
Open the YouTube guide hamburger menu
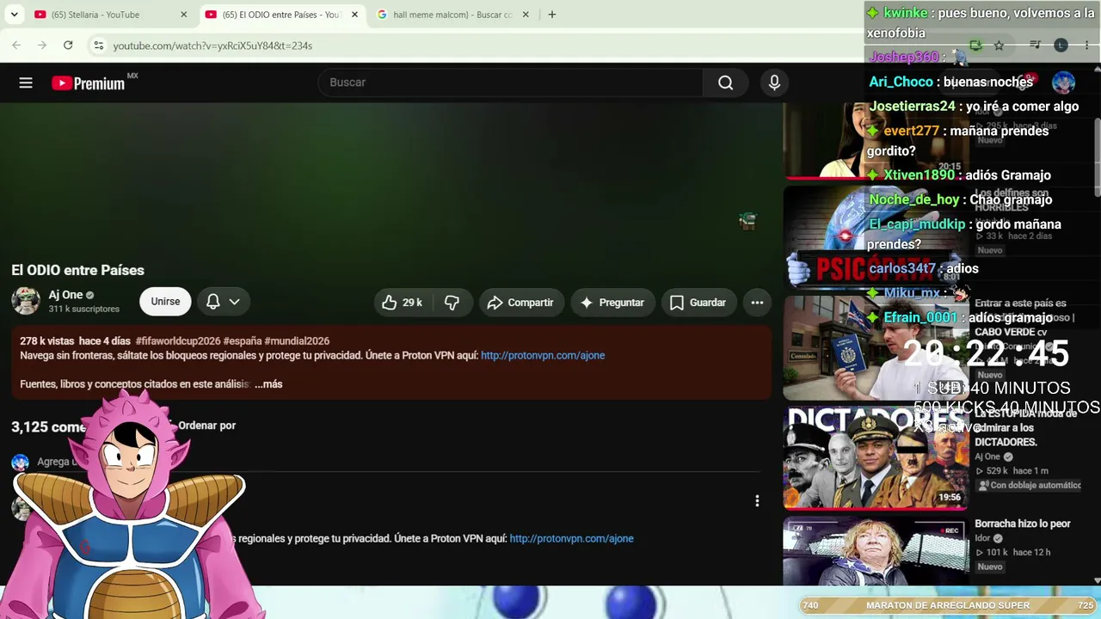point(26,83)
